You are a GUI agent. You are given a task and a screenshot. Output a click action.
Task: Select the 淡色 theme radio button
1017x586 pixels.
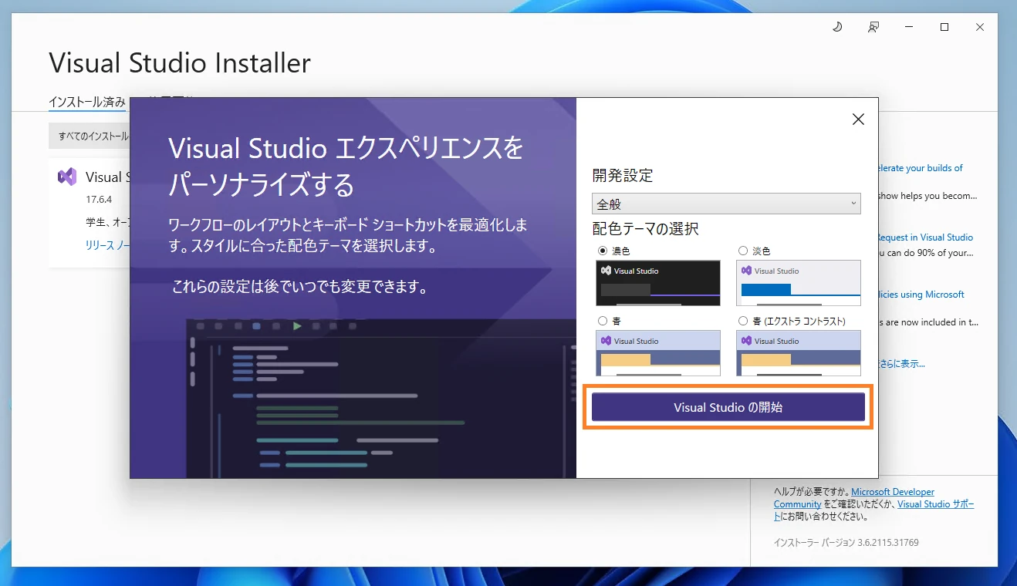click(x=743, y=251)
